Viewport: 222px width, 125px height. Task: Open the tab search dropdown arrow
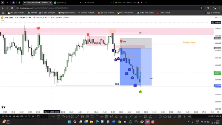(x=3, y=3)
